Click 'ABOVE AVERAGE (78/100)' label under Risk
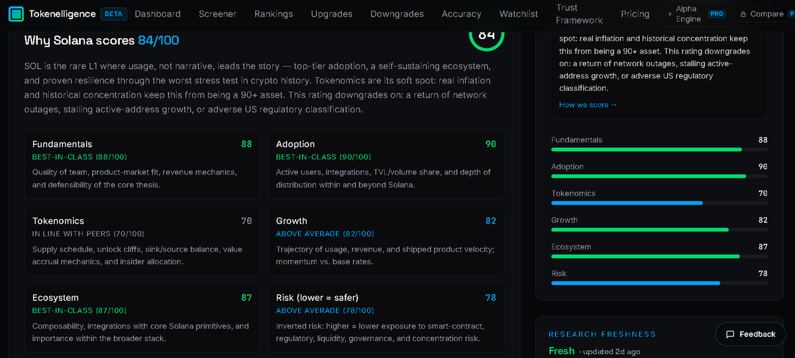 [325, 310]
